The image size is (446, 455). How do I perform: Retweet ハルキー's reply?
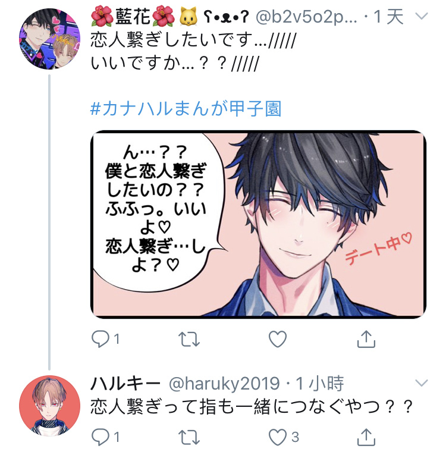pos(189,437)
